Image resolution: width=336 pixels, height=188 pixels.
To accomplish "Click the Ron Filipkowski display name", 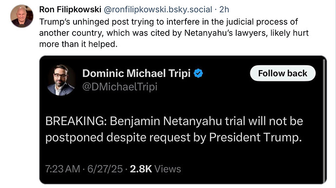I will point(70,9).
